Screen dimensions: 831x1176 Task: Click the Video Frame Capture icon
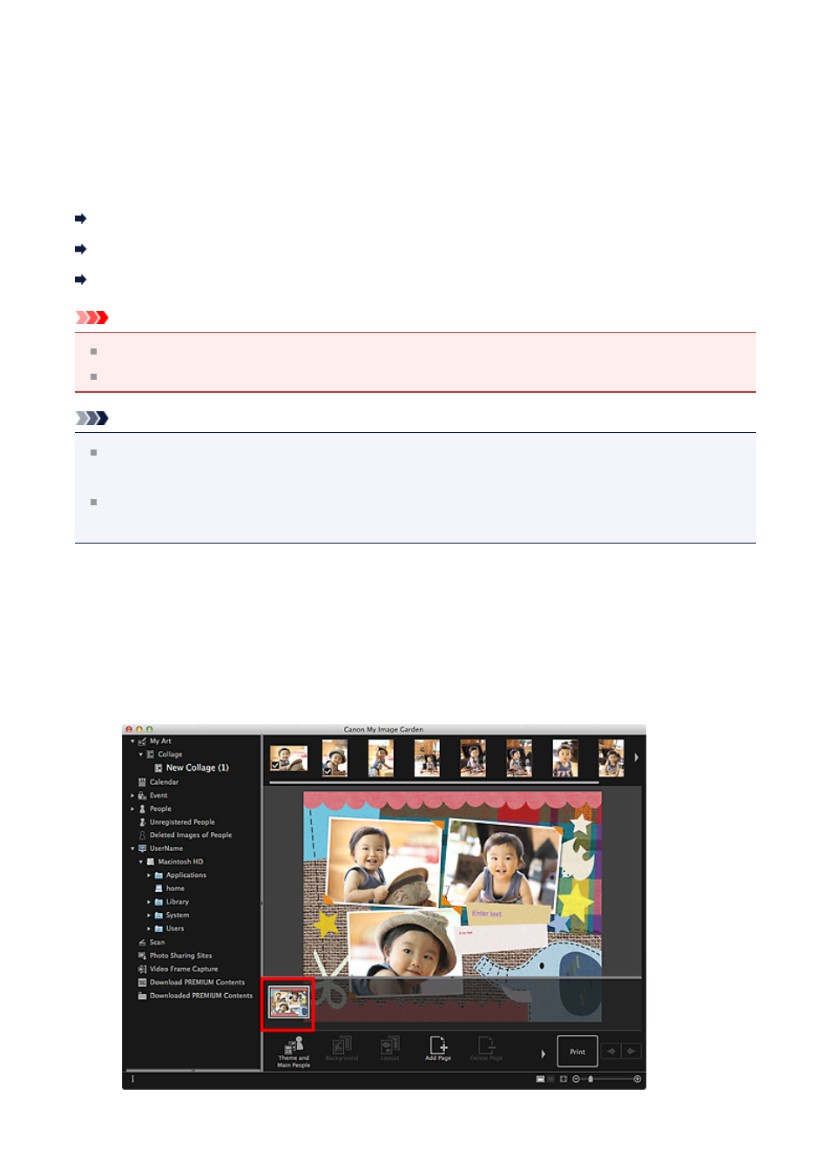tap(142, 969)
